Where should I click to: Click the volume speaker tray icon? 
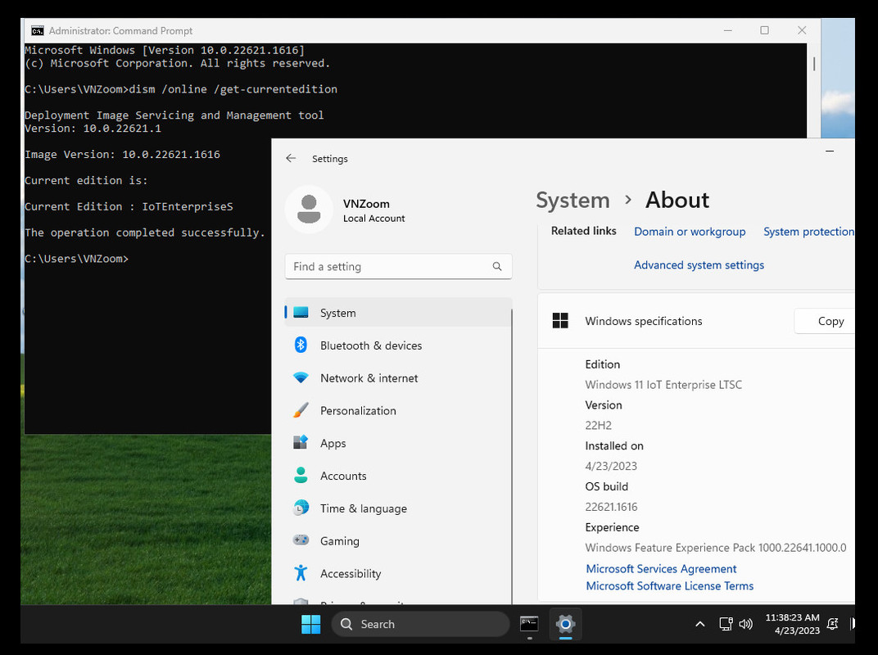coord(746,624)
